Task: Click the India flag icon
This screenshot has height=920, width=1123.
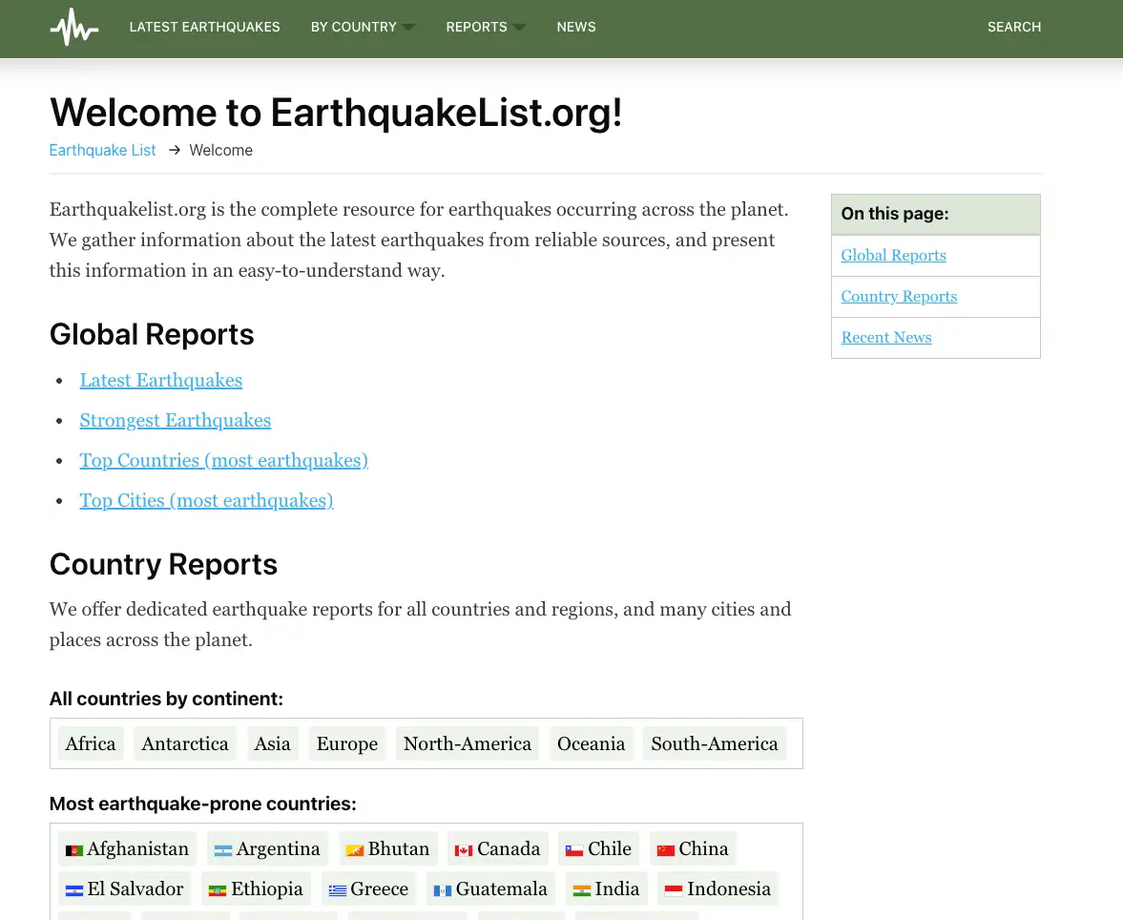Action: tap(582, 890)
